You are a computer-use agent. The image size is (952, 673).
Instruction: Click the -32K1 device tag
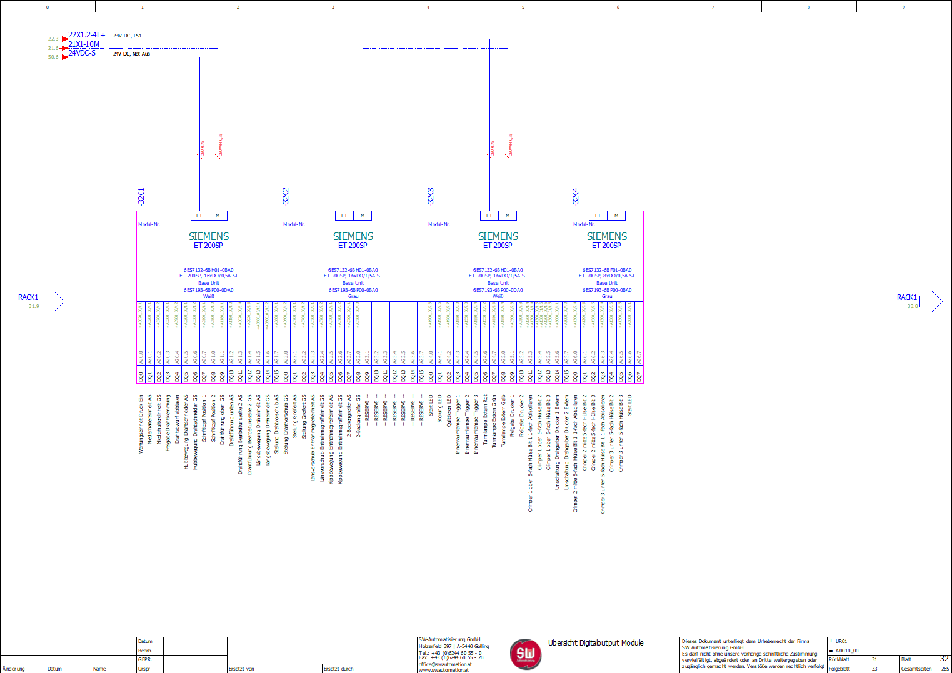pyautogui.click(x=141, y=196)
